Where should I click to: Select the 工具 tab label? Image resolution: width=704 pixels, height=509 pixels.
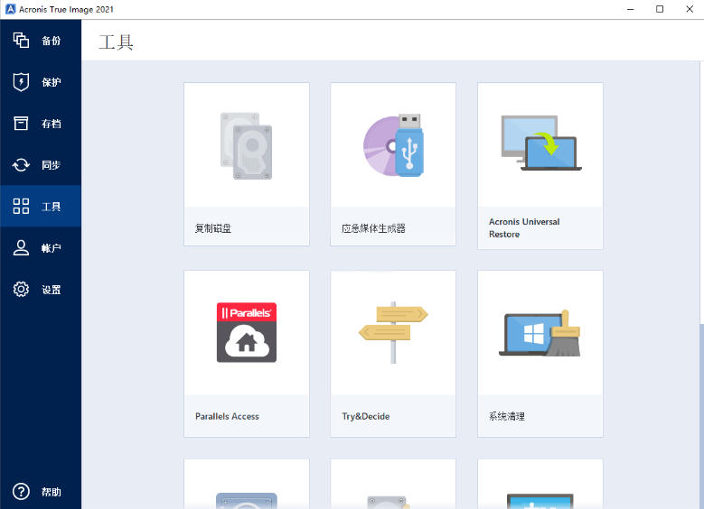click(52, 207)
